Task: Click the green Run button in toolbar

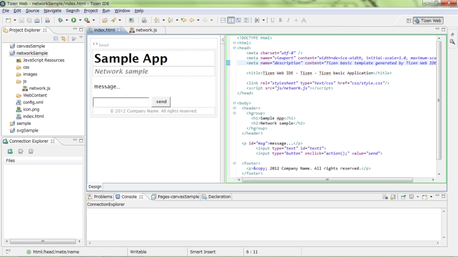Action: point(74,20)
